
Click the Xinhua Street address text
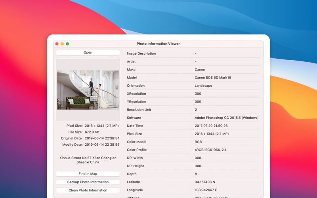point(88,160)
